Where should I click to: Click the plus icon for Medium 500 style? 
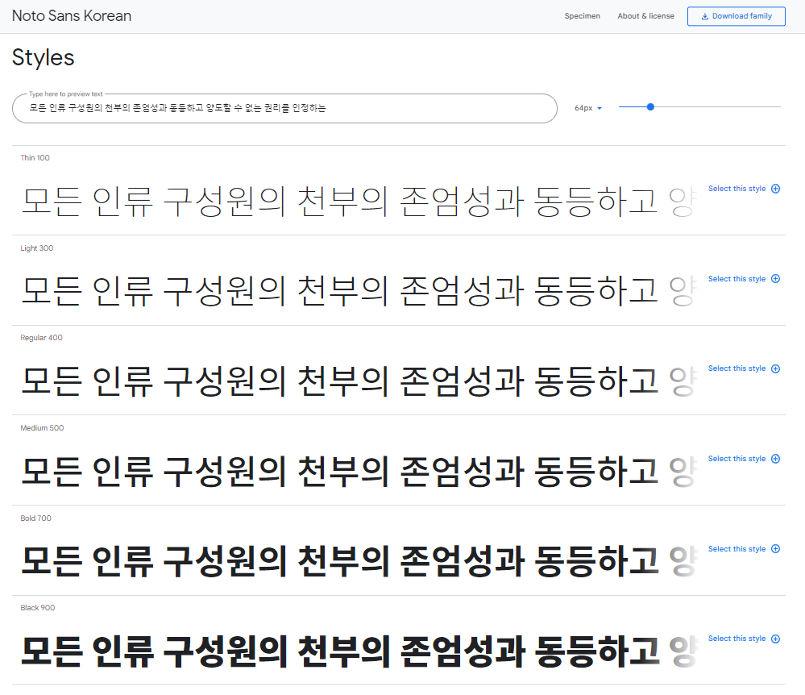[775, 459]
